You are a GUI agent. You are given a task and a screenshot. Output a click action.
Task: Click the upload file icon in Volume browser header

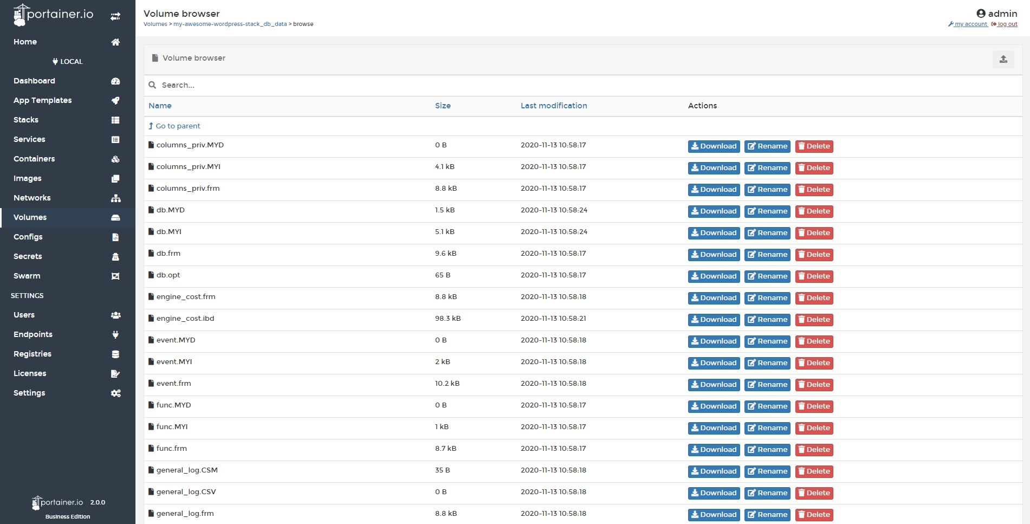(1003, 60)
